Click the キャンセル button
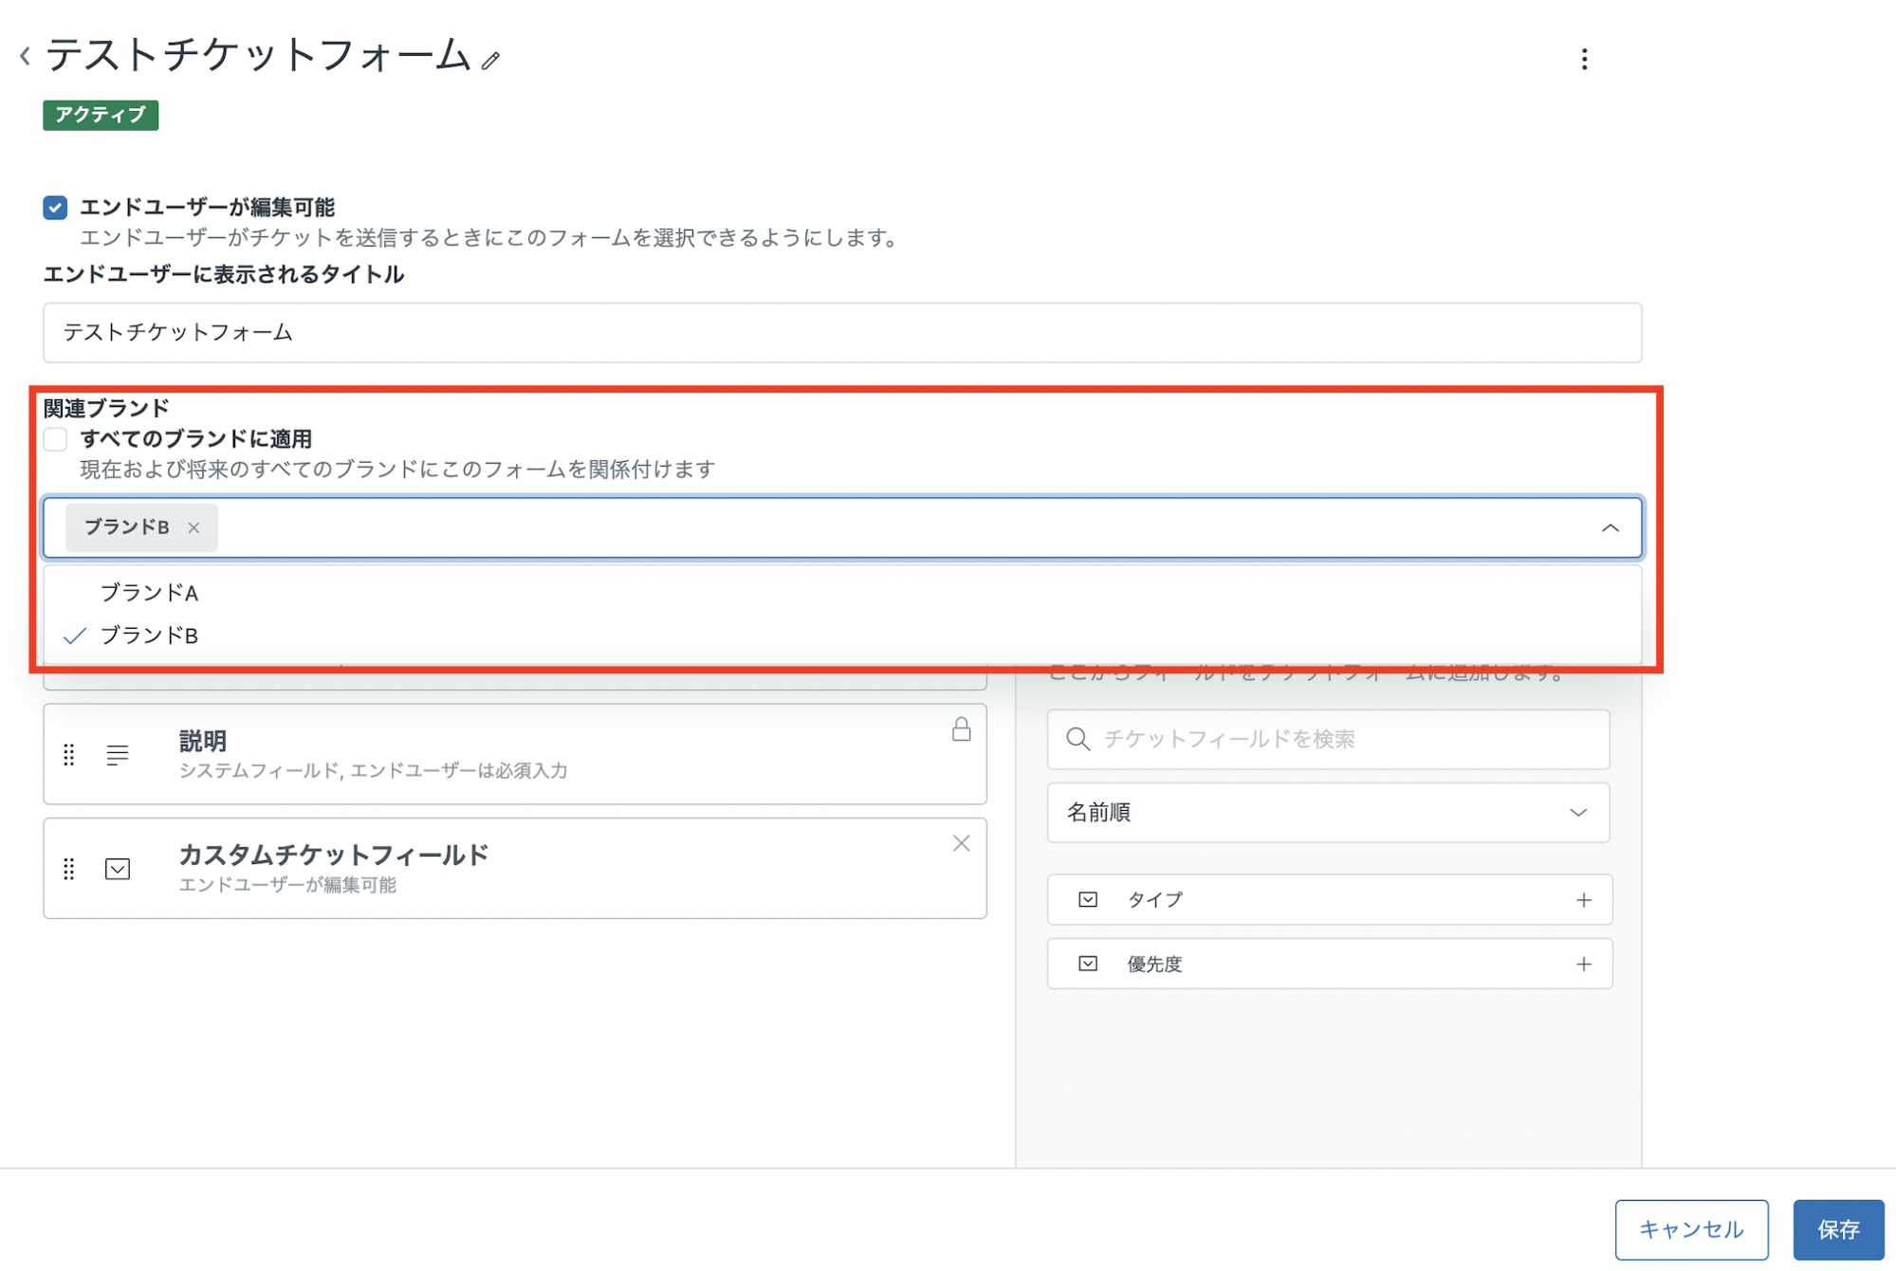This screenshot has width=1896, height=1271. [x=1691, y=1229]
